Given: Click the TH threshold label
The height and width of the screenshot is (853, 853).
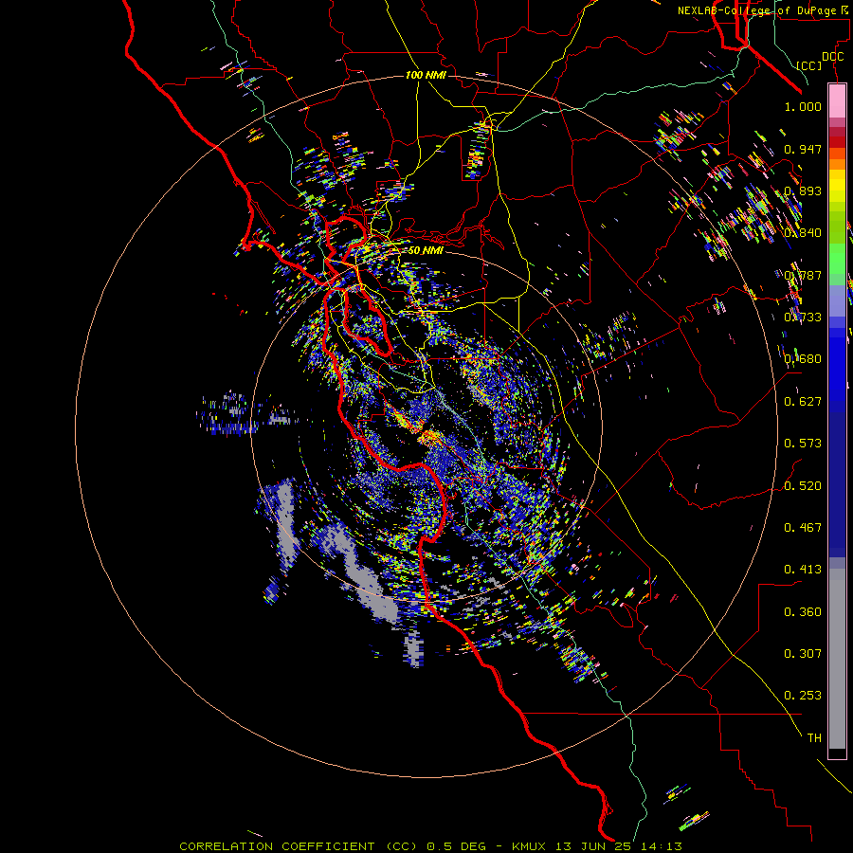Looking at the screenshot, I should point(814,738).
